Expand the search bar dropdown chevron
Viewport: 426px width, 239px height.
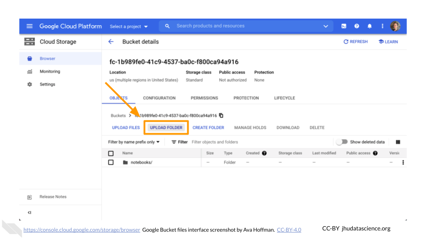pos(326,26)
